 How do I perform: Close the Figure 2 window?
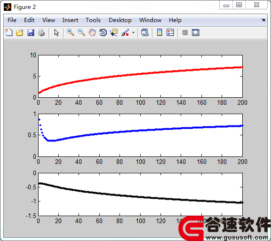(257, 5)
